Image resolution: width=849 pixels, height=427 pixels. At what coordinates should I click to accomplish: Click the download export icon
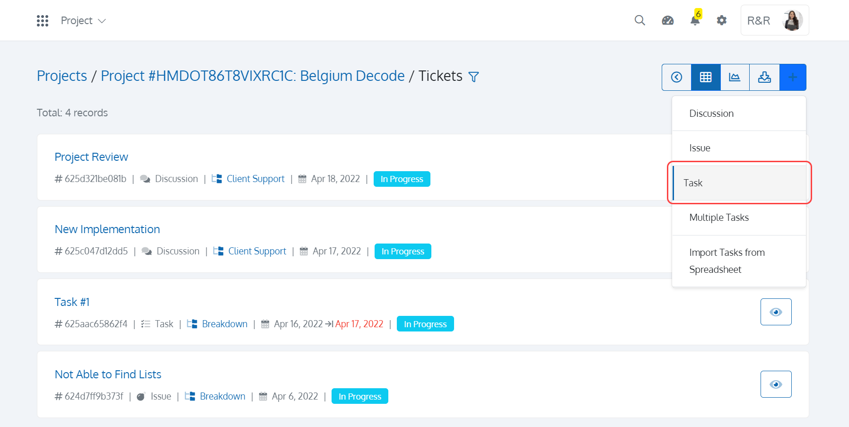764,77
